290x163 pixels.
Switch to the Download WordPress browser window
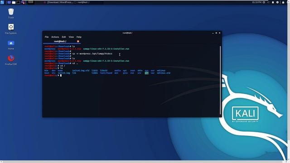[x=58, y=2]
